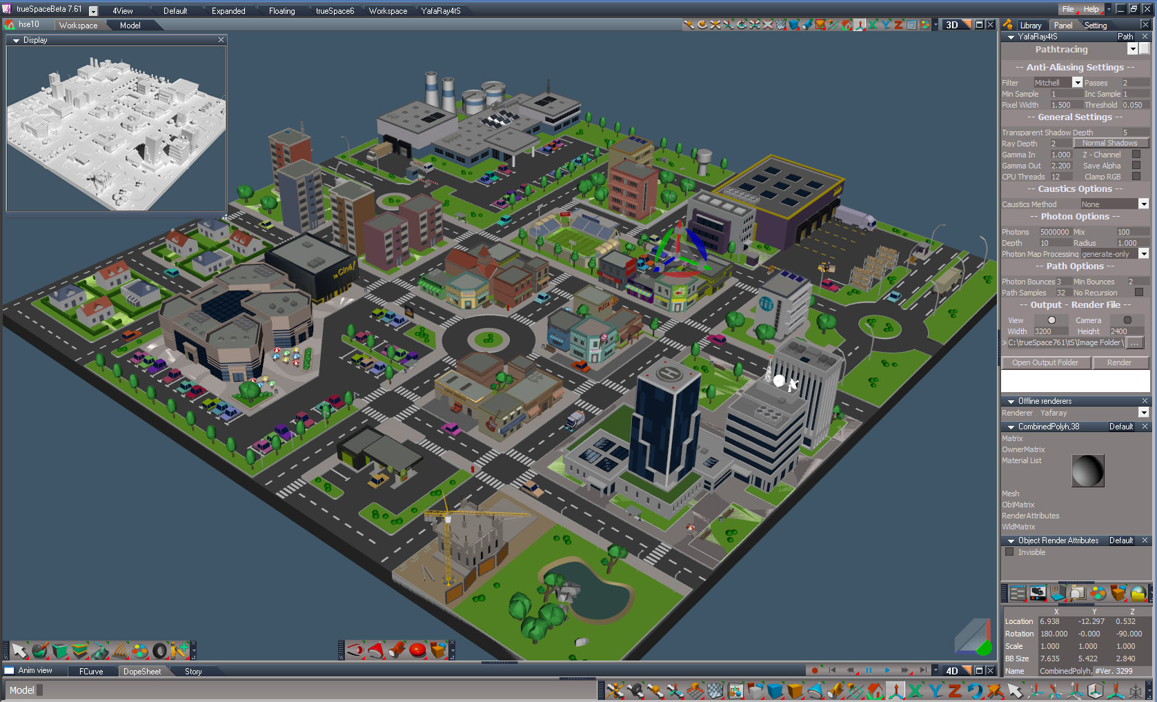Pick the paint-brush sphere material tool
This screenshot has width=1157, height=702.
click(x=40, y=650)
